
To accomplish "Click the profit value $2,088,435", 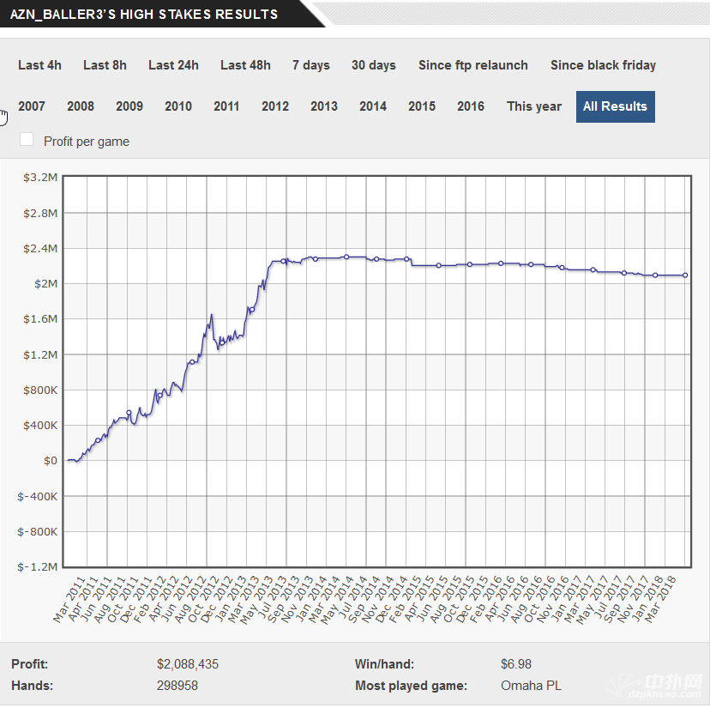I will pos(188,664).
